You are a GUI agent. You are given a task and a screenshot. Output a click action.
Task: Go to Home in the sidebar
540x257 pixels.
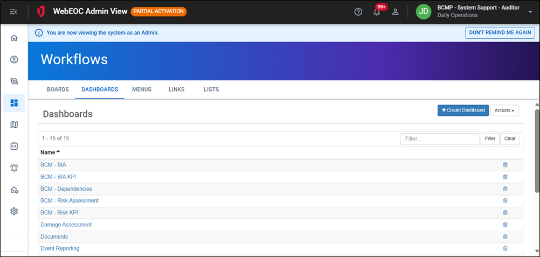[x=14, y=38]
